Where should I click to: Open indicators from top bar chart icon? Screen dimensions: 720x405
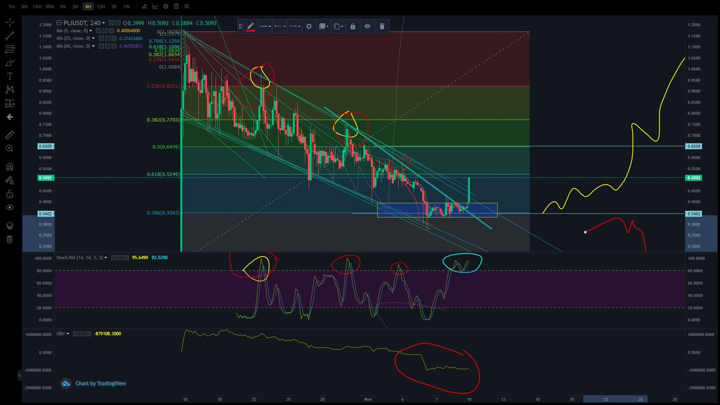(x=155, y=7)
